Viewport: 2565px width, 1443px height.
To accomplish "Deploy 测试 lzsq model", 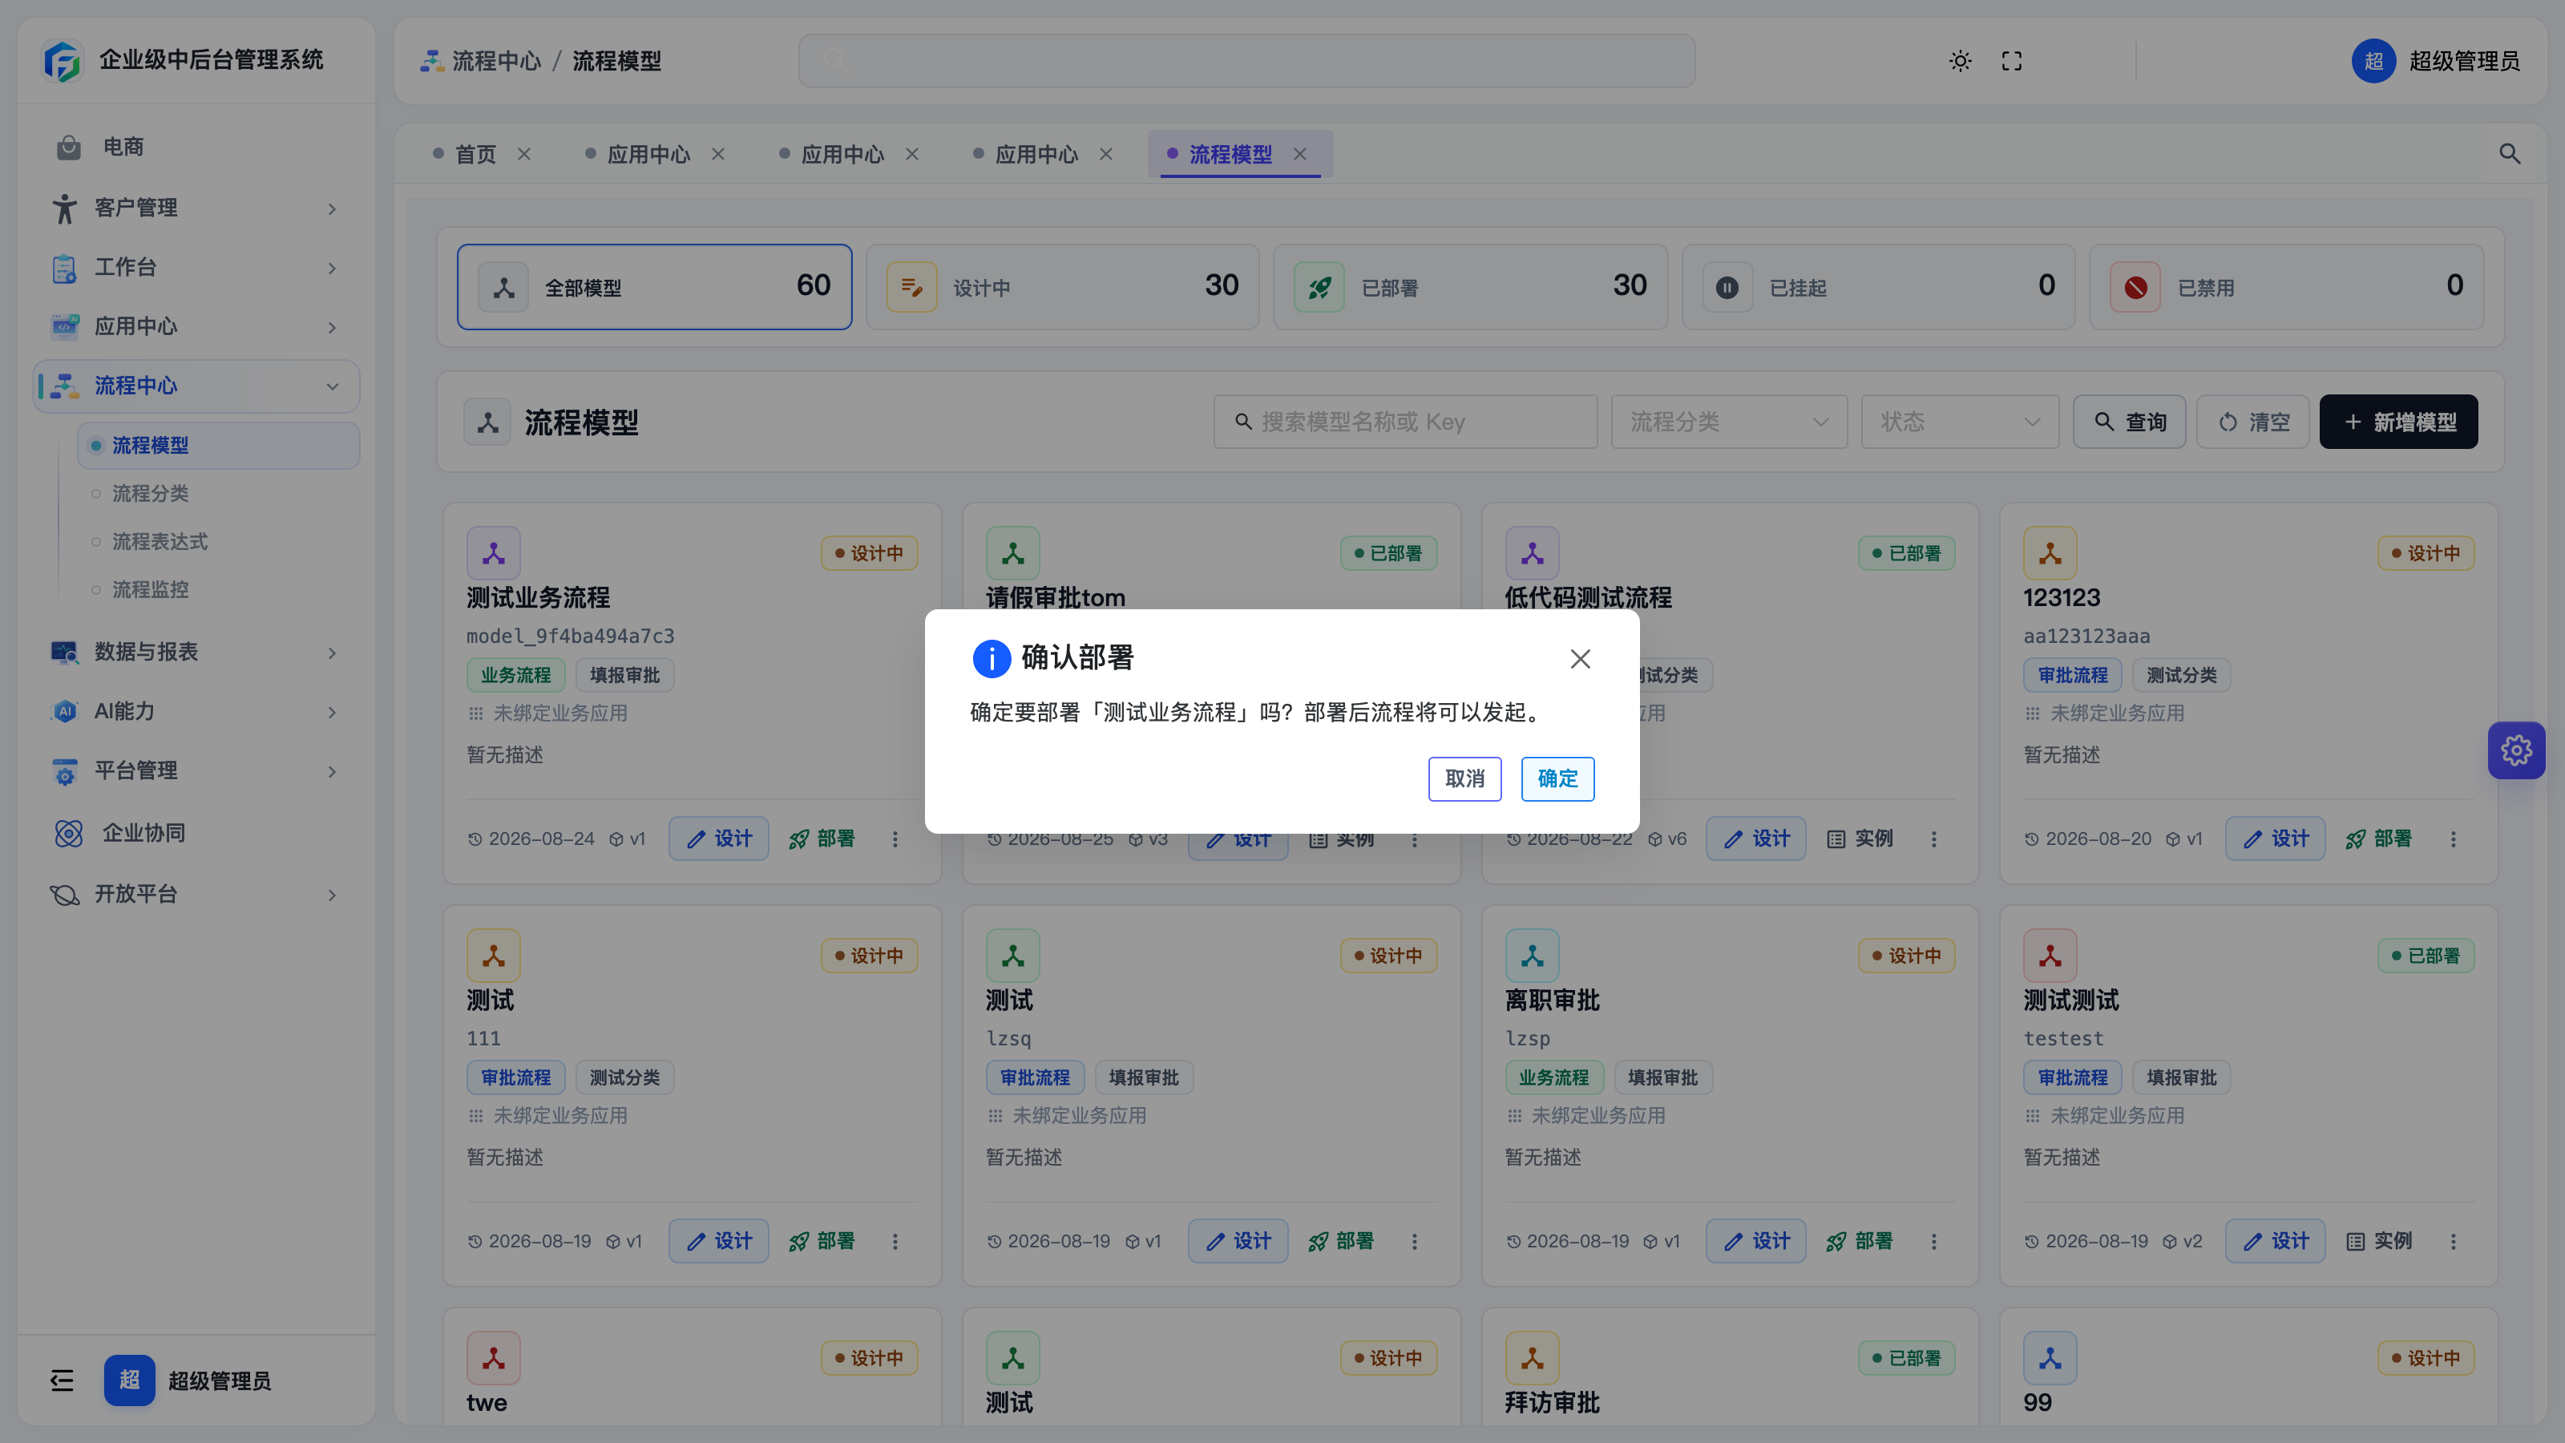I will (1341, 1242).
